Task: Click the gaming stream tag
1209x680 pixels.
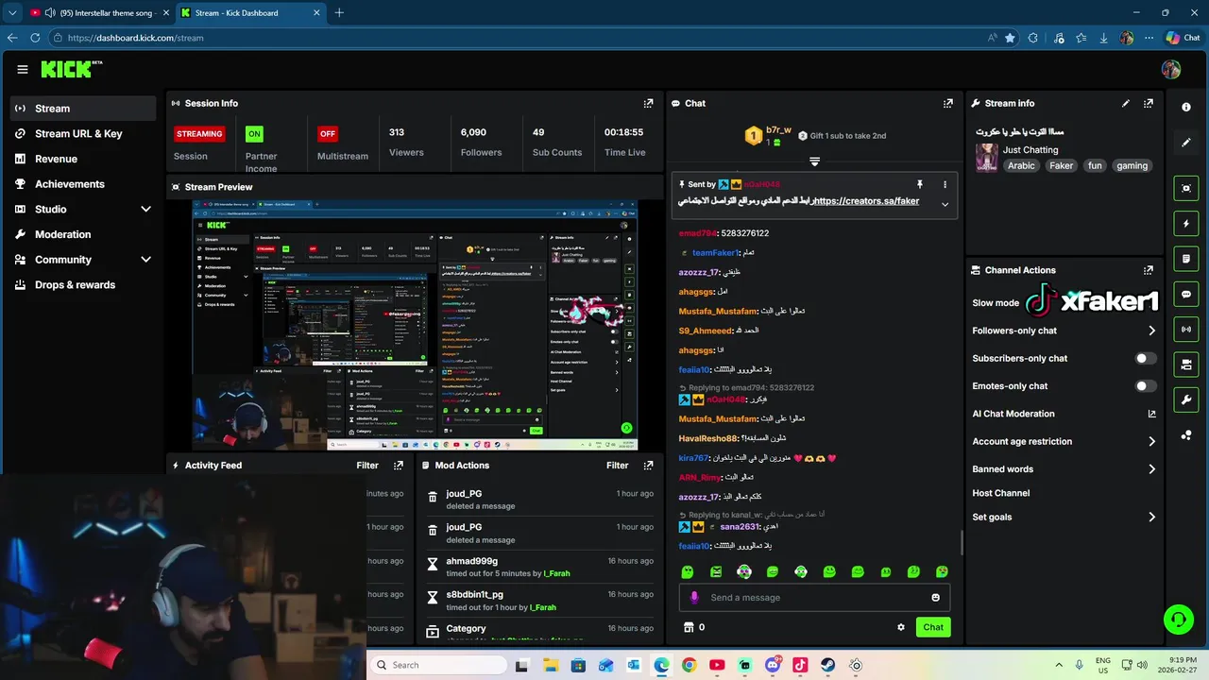Action: [1132, 165]
